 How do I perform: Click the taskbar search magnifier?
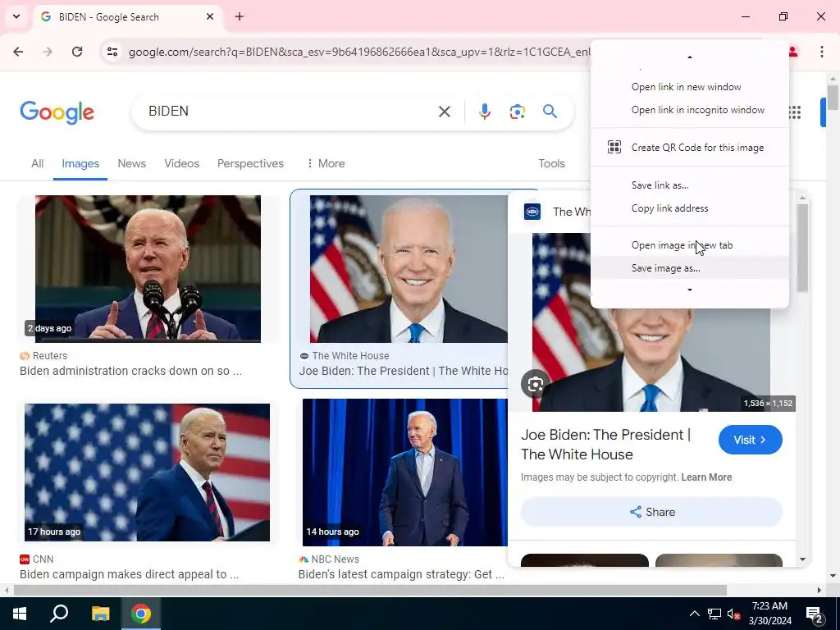59,614
